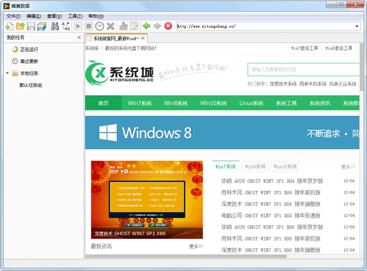Image resolution: width=367 pixels, height=271 pixels.
Task: Click the binoculars find icon
Action: click(x=55, y=26)
